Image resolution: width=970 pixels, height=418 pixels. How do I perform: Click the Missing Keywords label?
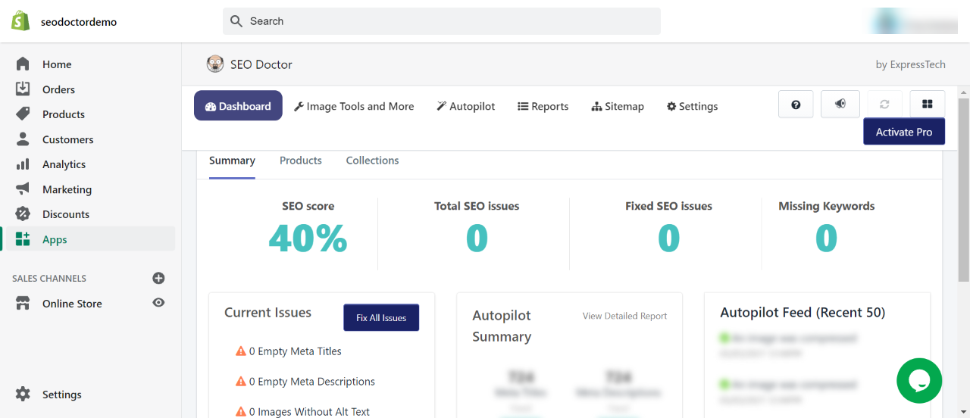tap(827, 206)
